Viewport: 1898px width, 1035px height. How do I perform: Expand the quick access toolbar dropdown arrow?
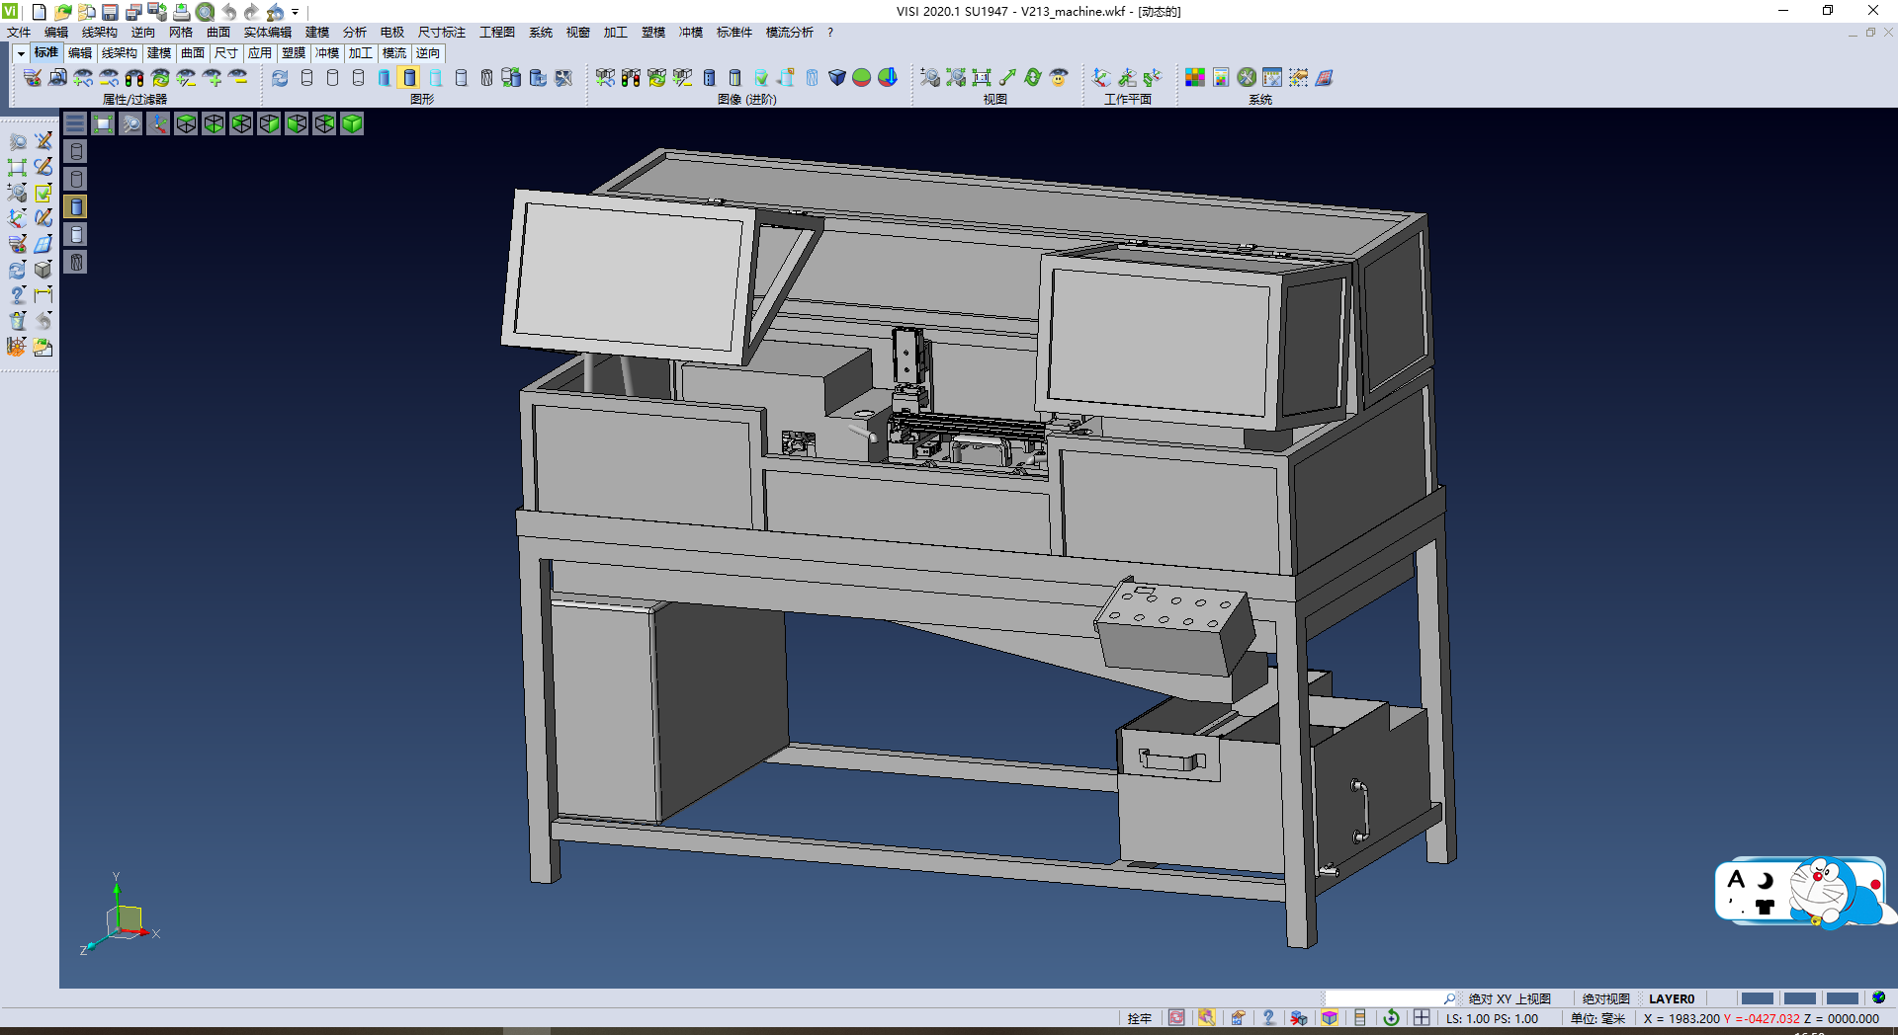pos(295,12)
